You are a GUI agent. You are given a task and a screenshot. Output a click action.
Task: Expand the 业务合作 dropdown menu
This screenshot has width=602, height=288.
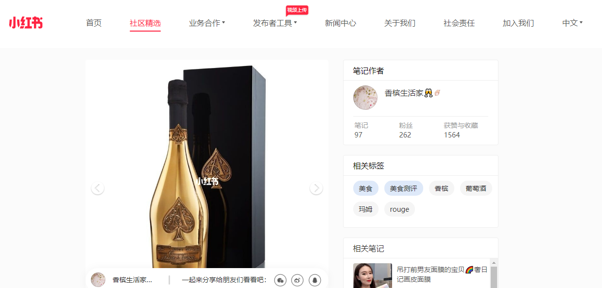pos(207,23)
